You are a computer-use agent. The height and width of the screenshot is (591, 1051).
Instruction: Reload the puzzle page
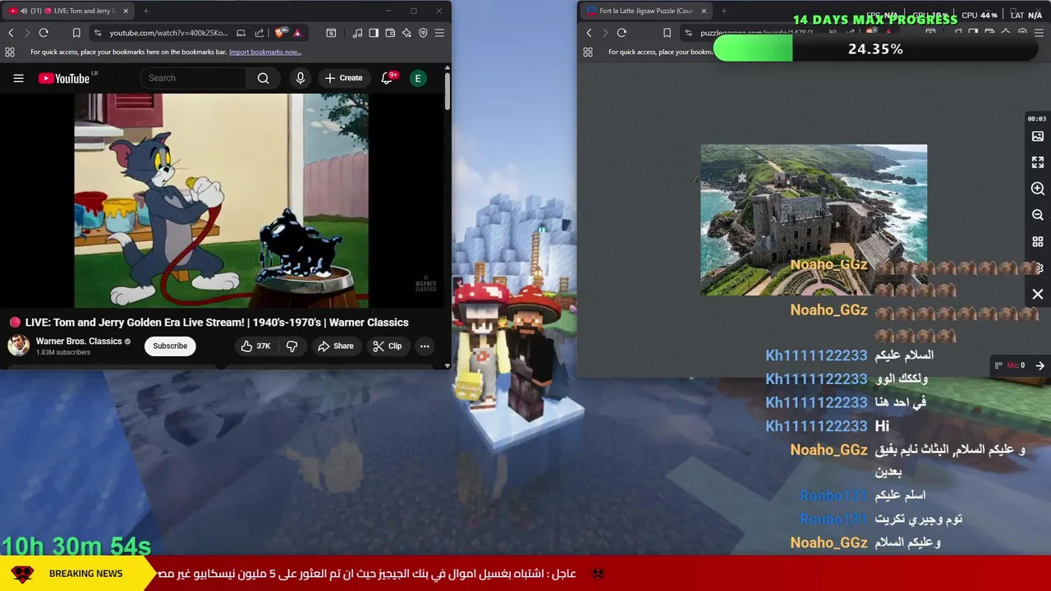(622, 33)
